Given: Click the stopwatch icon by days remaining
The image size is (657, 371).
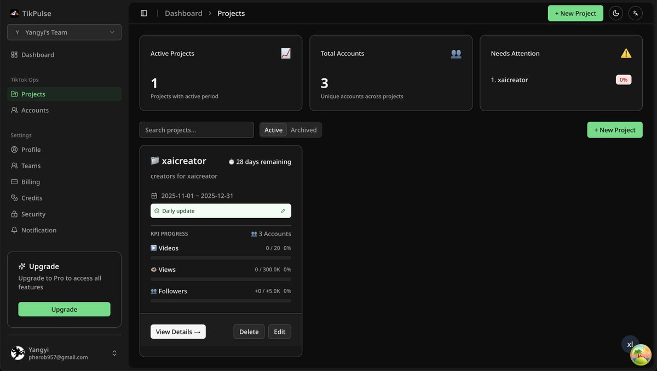Looking at the screenshot, I should coord(231,162).
